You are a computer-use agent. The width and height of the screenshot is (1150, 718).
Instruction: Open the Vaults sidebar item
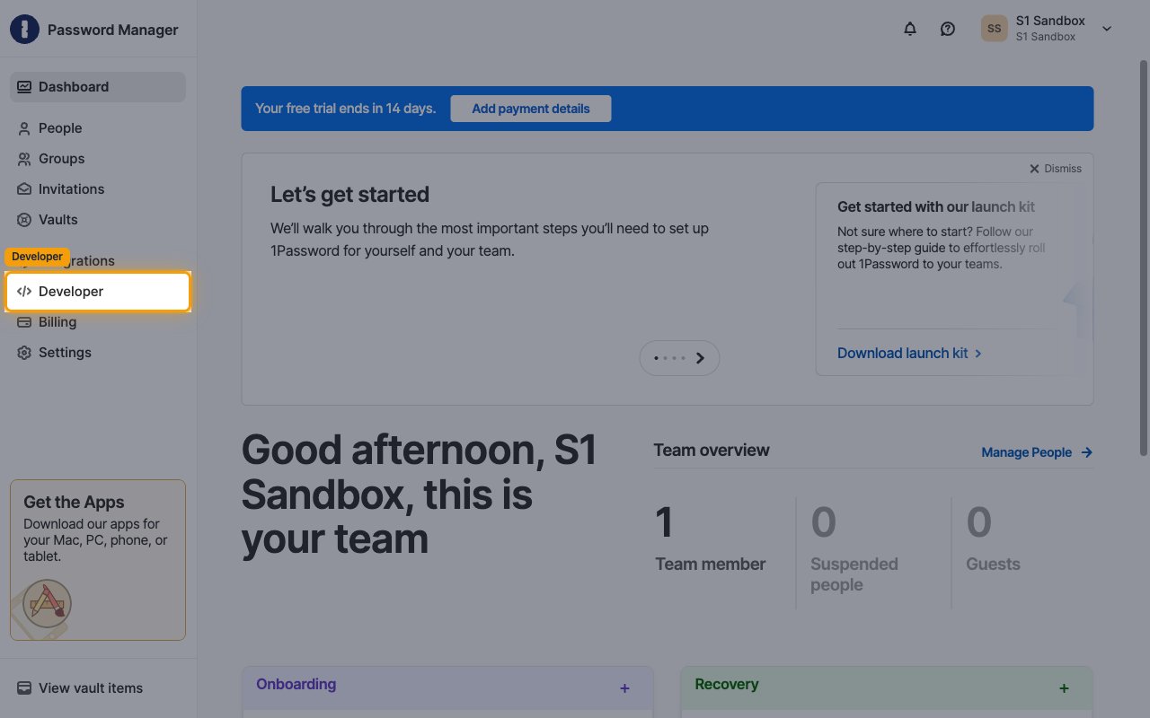pos(98,220)
